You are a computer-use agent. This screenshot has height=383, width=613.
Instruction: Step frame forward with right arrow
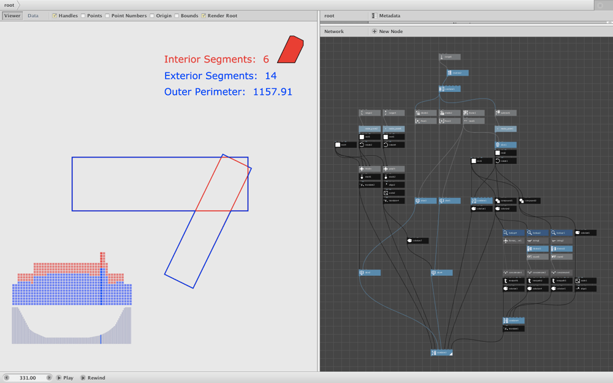pos(49,377)
